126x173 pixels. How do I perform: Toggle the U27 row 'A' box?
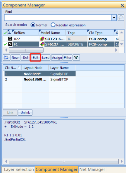click(x=10, y=39)
